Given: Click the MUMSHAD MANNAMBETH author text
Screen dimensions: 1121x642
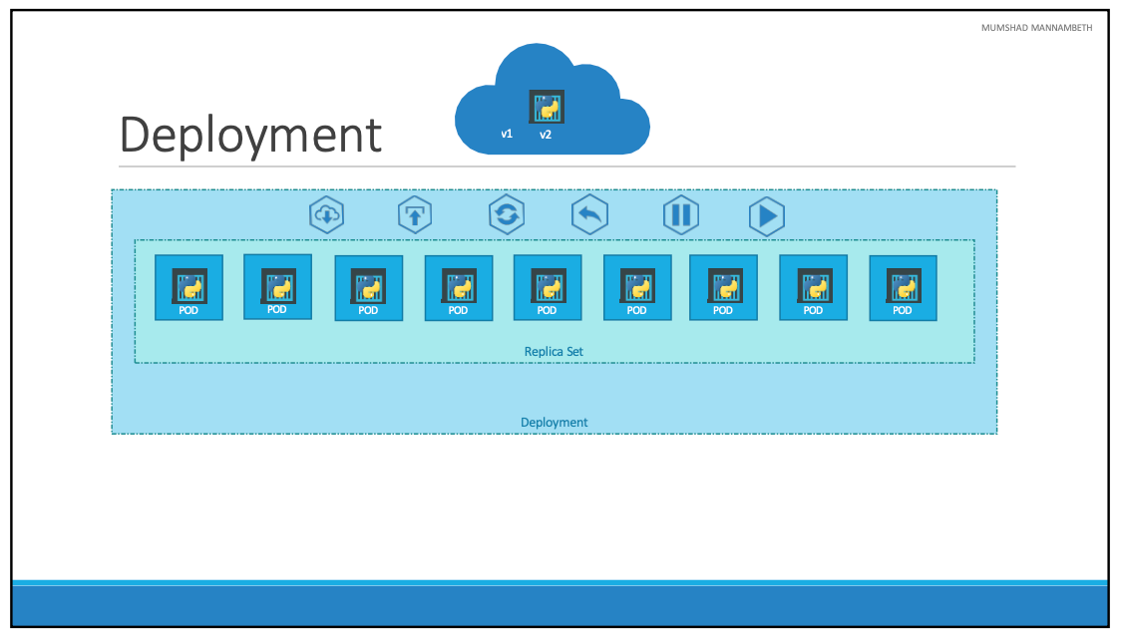Looking at the screenshot, I should pyautogui.click(x=1036, y=28).
